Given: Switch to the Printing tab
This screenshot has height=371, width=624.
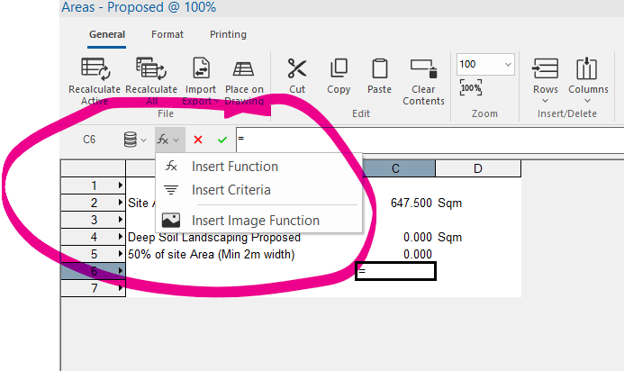Looking at the screenshot, I should pyautogui.click(x=228, y=35).
